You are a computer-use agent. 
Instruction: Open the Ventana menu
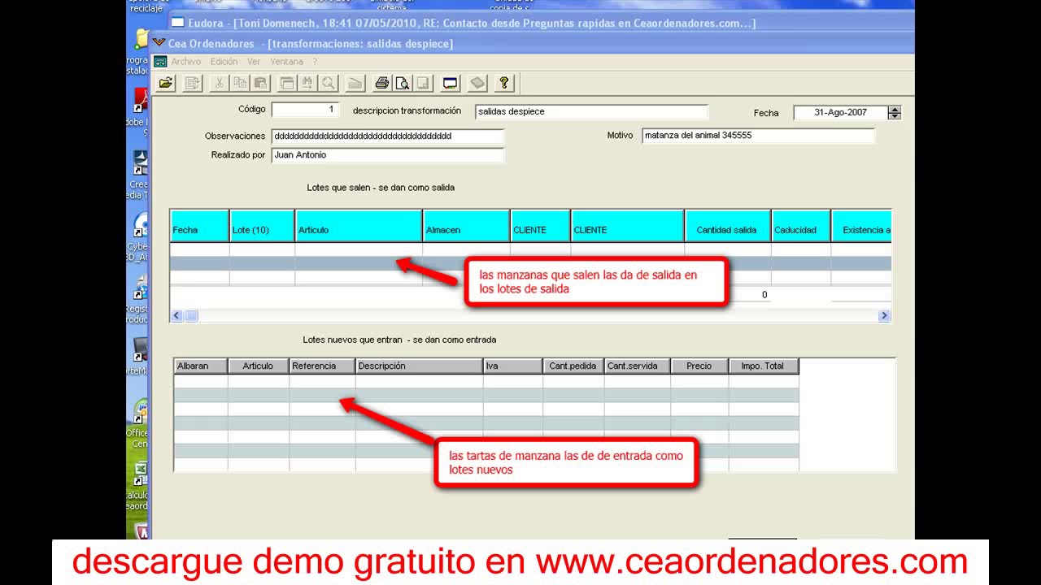coord(286,62)
